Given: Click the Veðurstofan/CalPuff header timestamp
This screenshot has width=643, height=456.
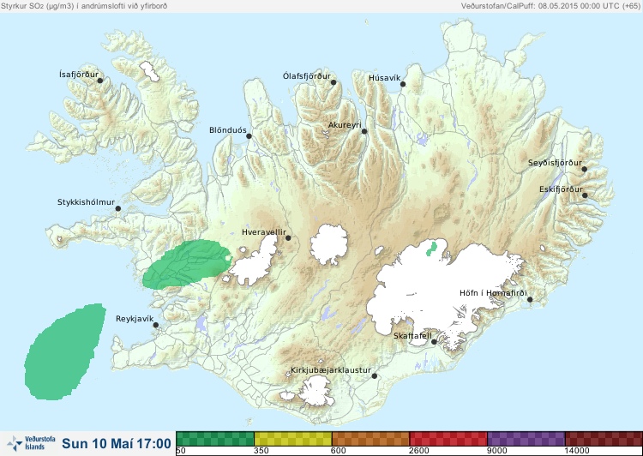Looking at the screenshot, I should point(550,6).
